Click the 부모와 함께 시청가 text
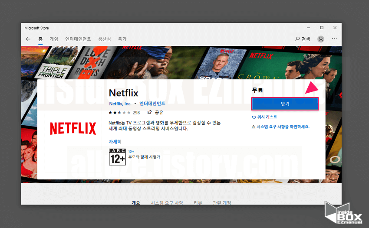 click(144, 157)
